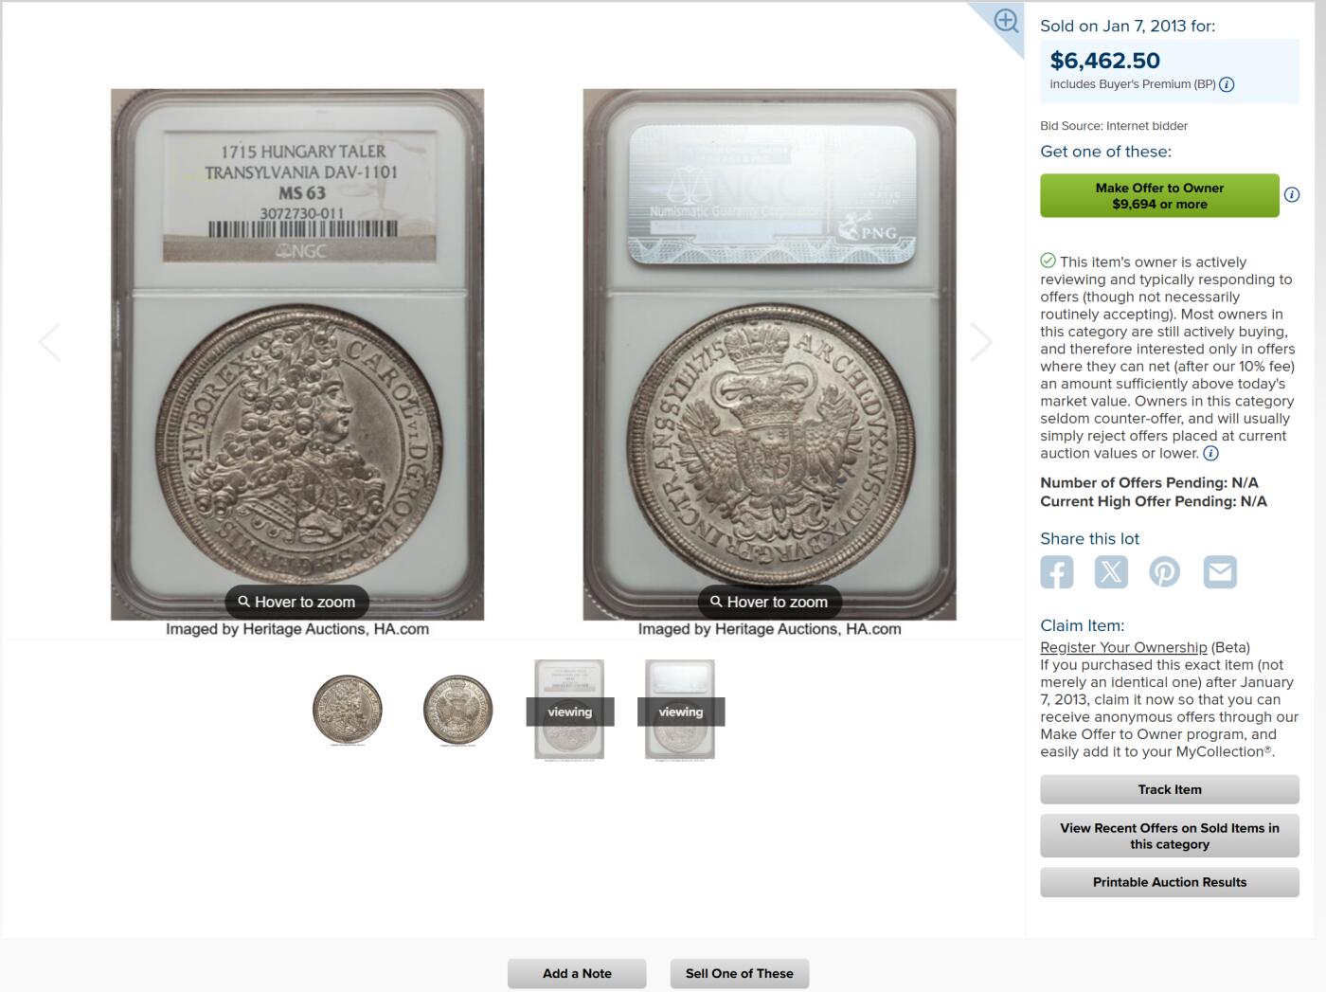Image resolution: width=1326 pixels, height=992 pixels.
Task: Select the slab front thumbnail marked viewing
Action: 569,711
